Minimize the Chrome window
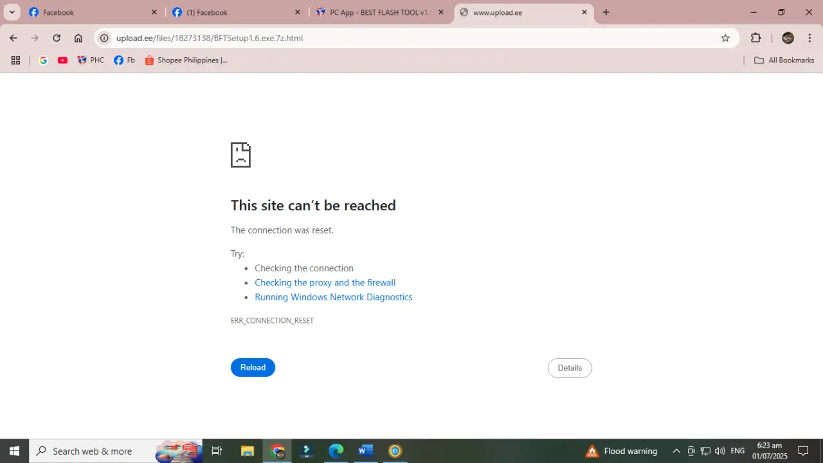The height and width of the screenshot is (463, 823). click(754, 12)
